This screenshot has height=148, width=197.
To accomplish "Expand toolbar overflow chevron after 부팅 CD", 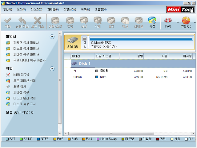I will (195, 22).
